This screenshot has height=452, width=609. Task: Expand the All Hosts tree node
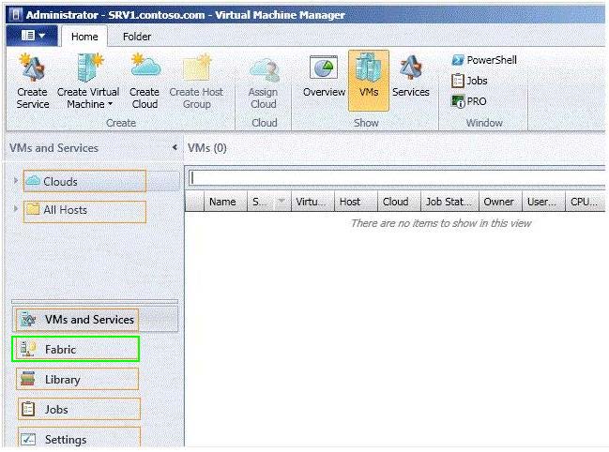point(16,209)
